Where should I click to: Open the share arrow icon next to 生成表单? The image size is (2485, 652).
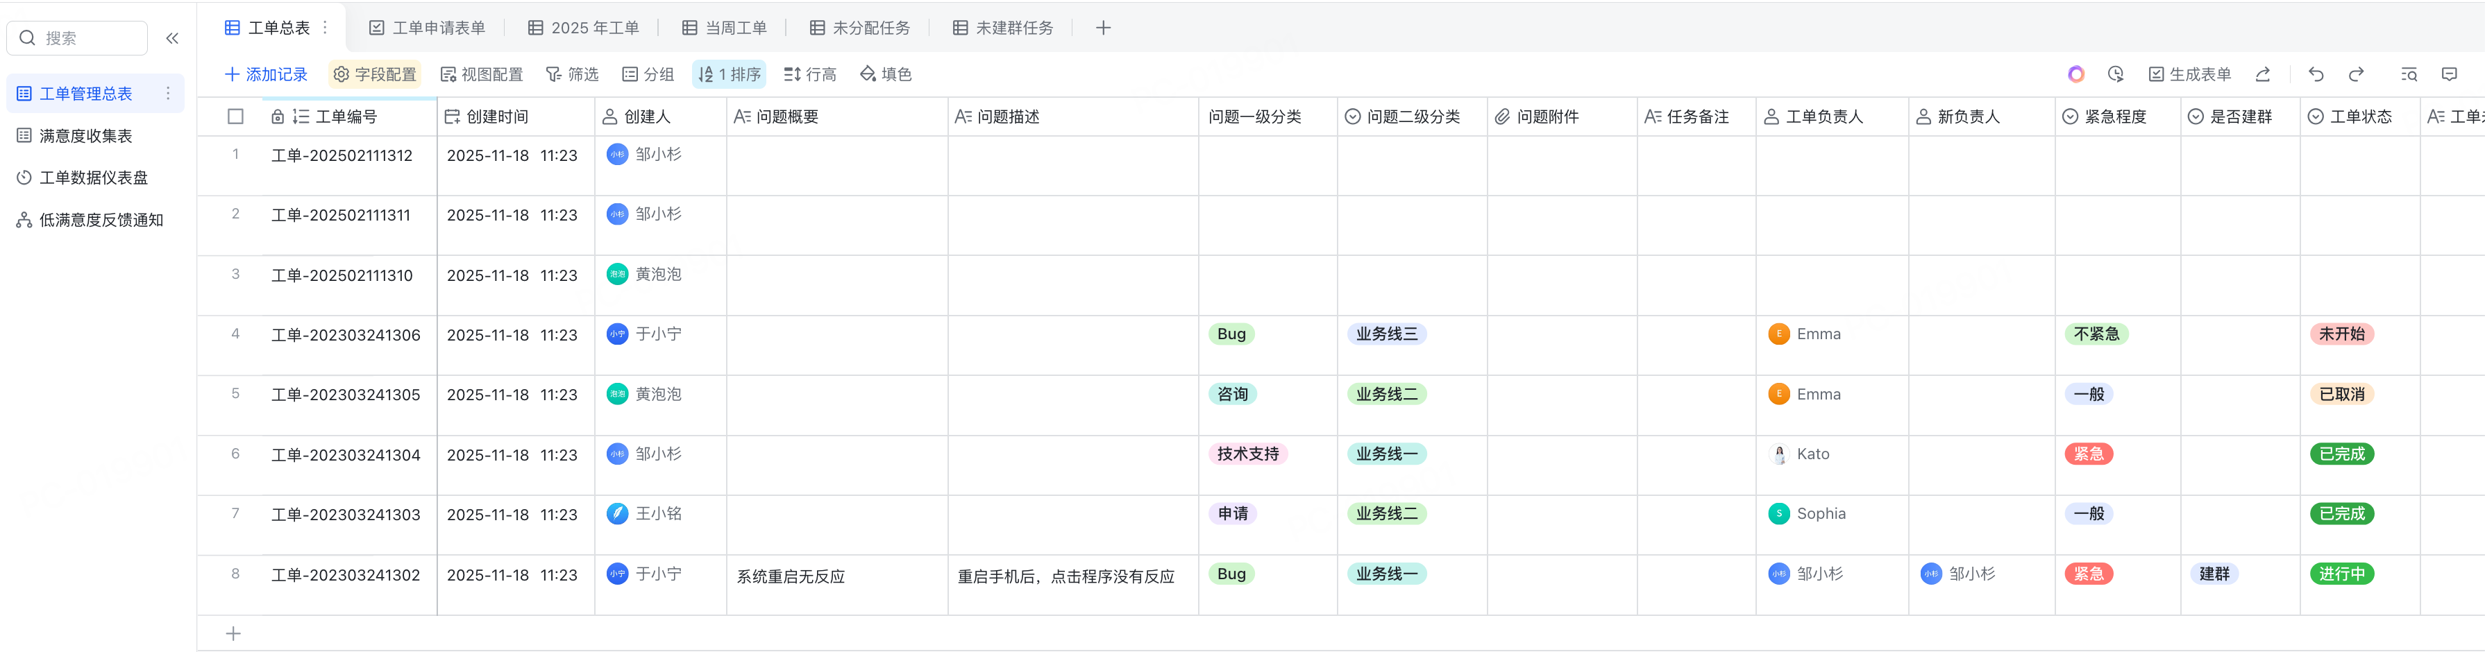2262,74
